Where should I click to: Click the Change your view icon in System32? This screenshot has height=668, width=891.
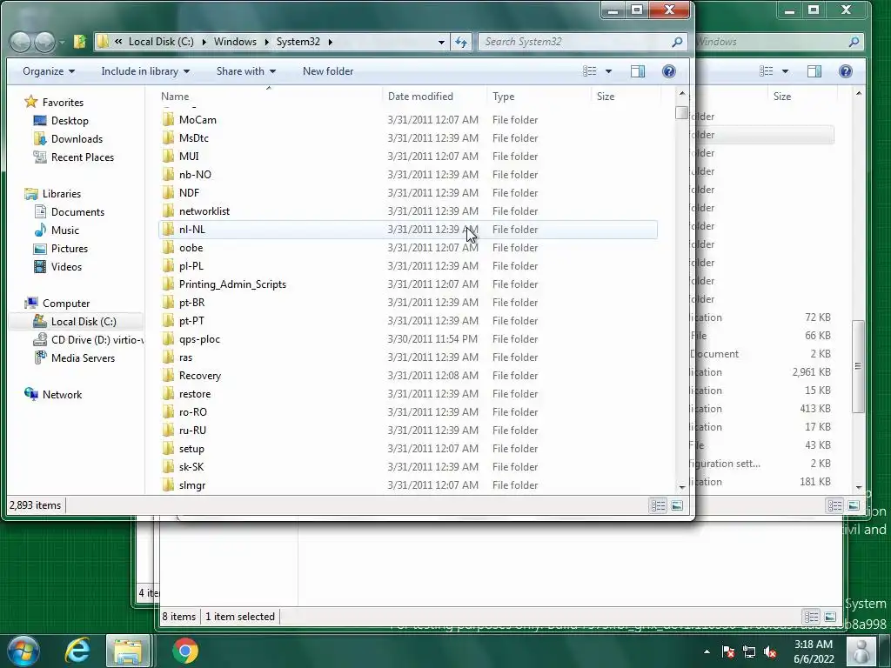click(x=590, y=71)
